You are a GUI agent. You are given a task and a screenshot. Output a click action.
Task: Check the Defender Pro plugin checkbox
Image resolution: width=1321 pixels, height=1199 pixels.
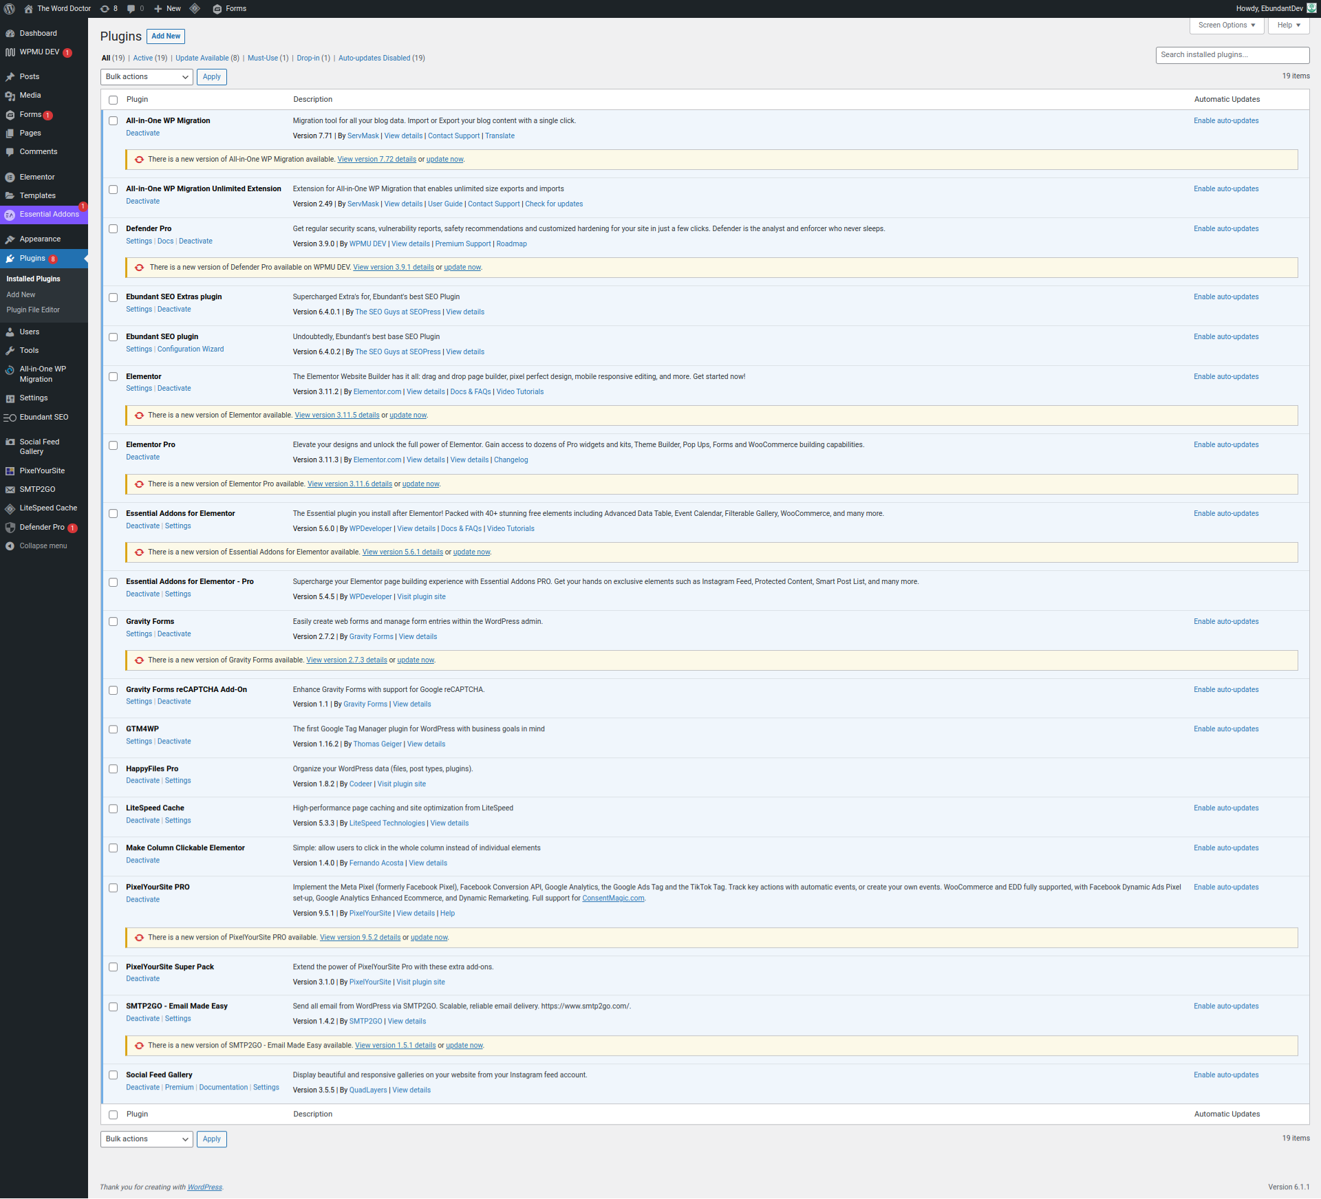tap(114, 229)
